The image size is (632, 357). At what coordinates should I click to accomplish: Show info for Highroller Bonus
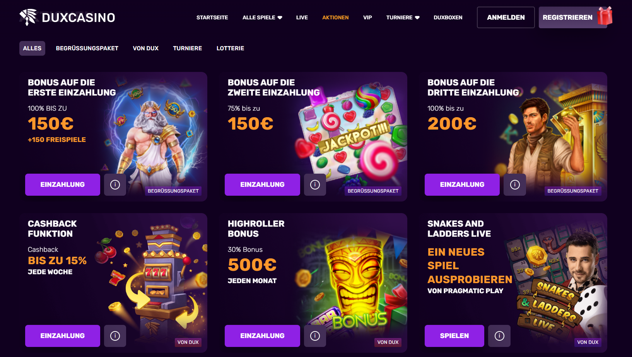pos(315,336)
